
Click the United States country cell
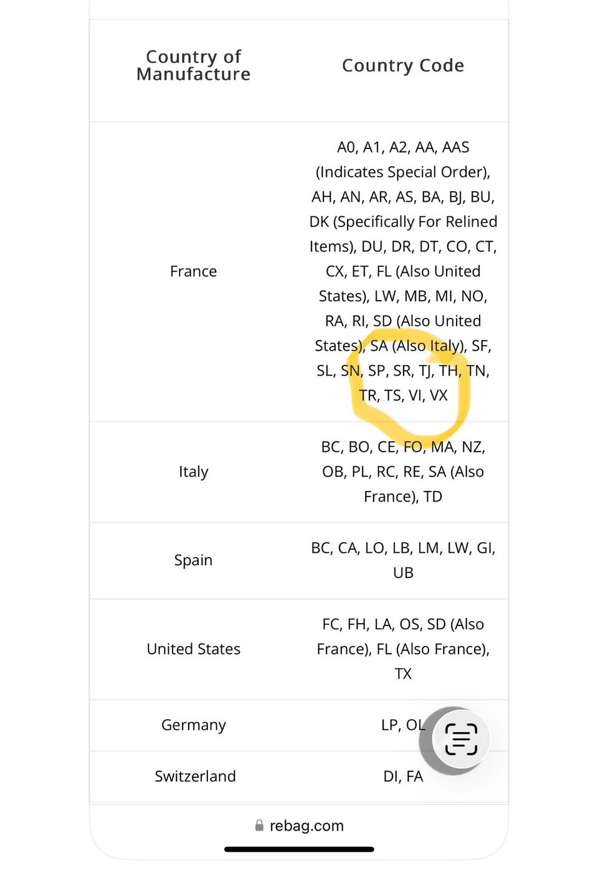tap(194, 649)
